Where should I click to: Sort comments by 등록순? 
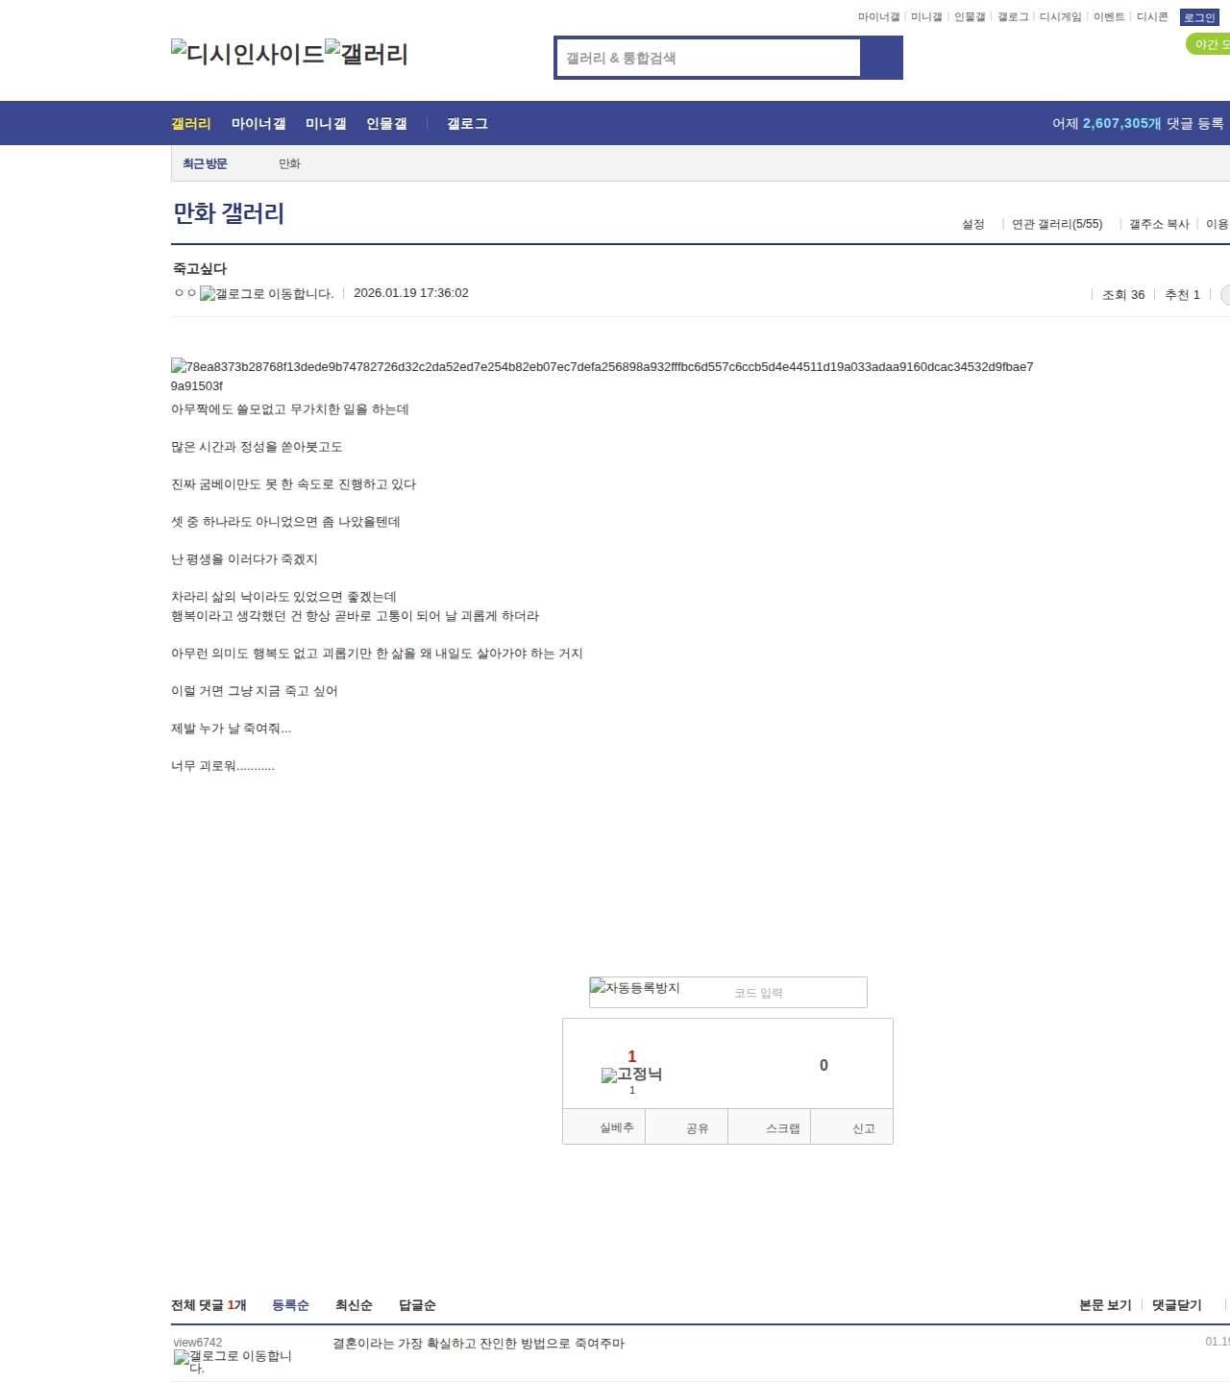(x=290, y=1305)
